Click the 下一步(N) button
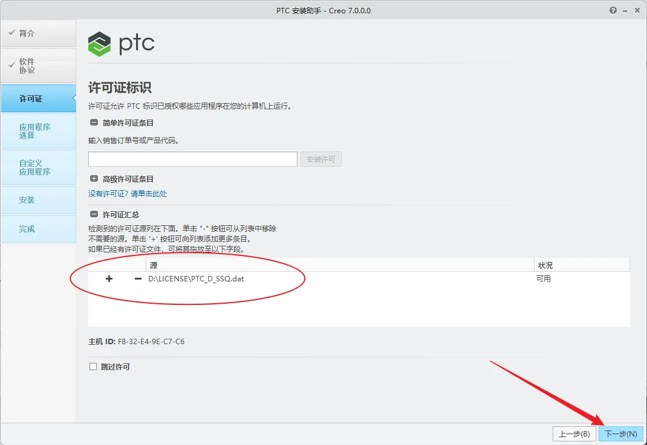Image resolution: width=647 pixels, height=445 pixels. (x=620, y=434)
